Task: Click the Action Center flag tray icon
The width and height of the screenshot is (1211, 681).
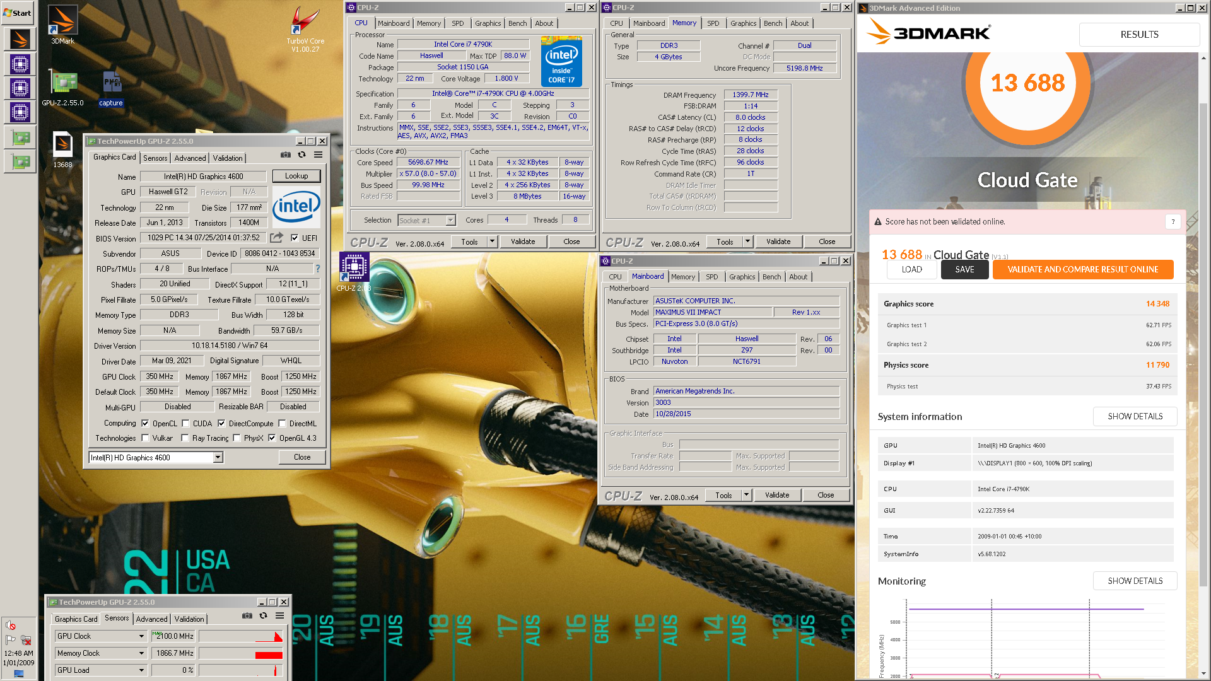Action: (x=11, y=640)
